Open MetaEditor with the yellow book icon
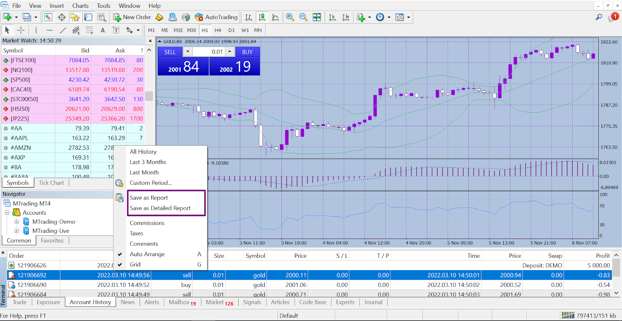 pyautogui.click(x=159, y=17)
